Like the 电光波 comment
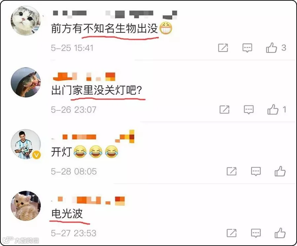The width and height of the screenshot is (297, 246). point(280,233)
